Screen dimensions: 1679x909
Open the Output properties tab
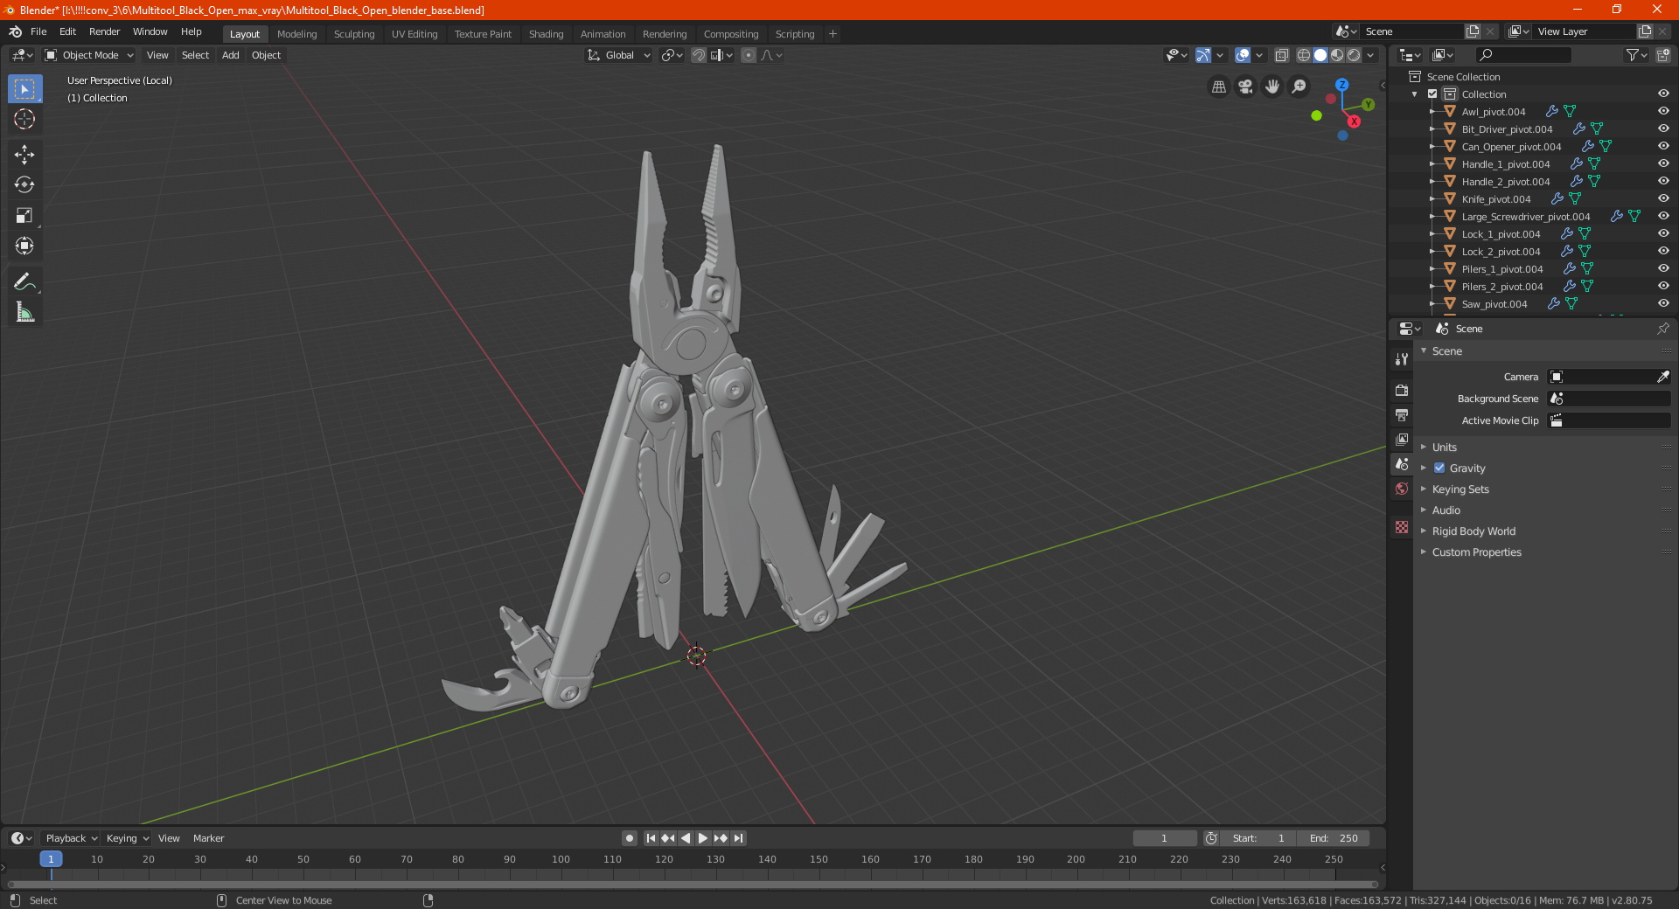click(1402, 414)
